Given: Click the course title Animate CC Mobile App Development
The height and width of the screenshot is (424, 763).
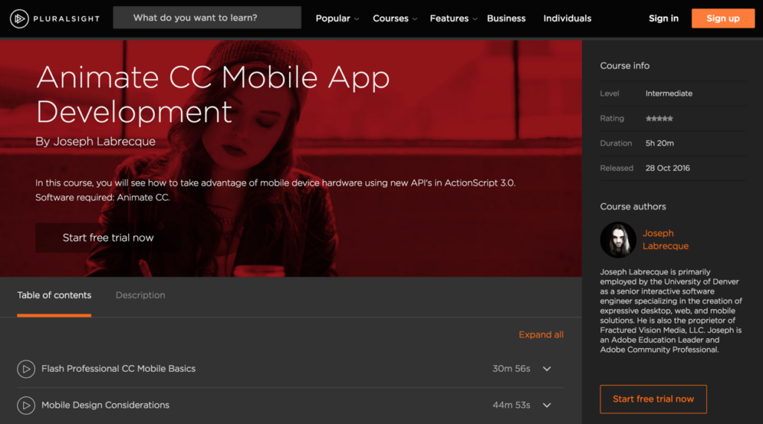Looking at the screenshot, I should point(212,95).
